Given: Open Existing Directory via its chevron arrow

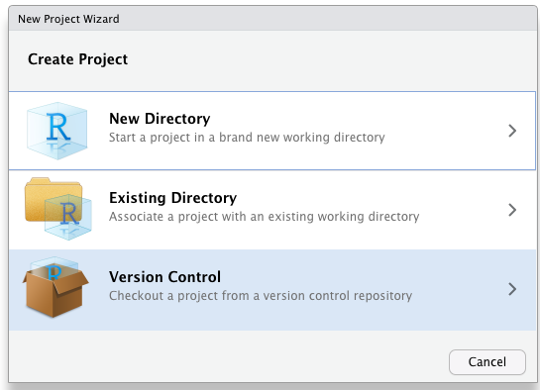Looking at the screenshot, I should tap(512, 210).
